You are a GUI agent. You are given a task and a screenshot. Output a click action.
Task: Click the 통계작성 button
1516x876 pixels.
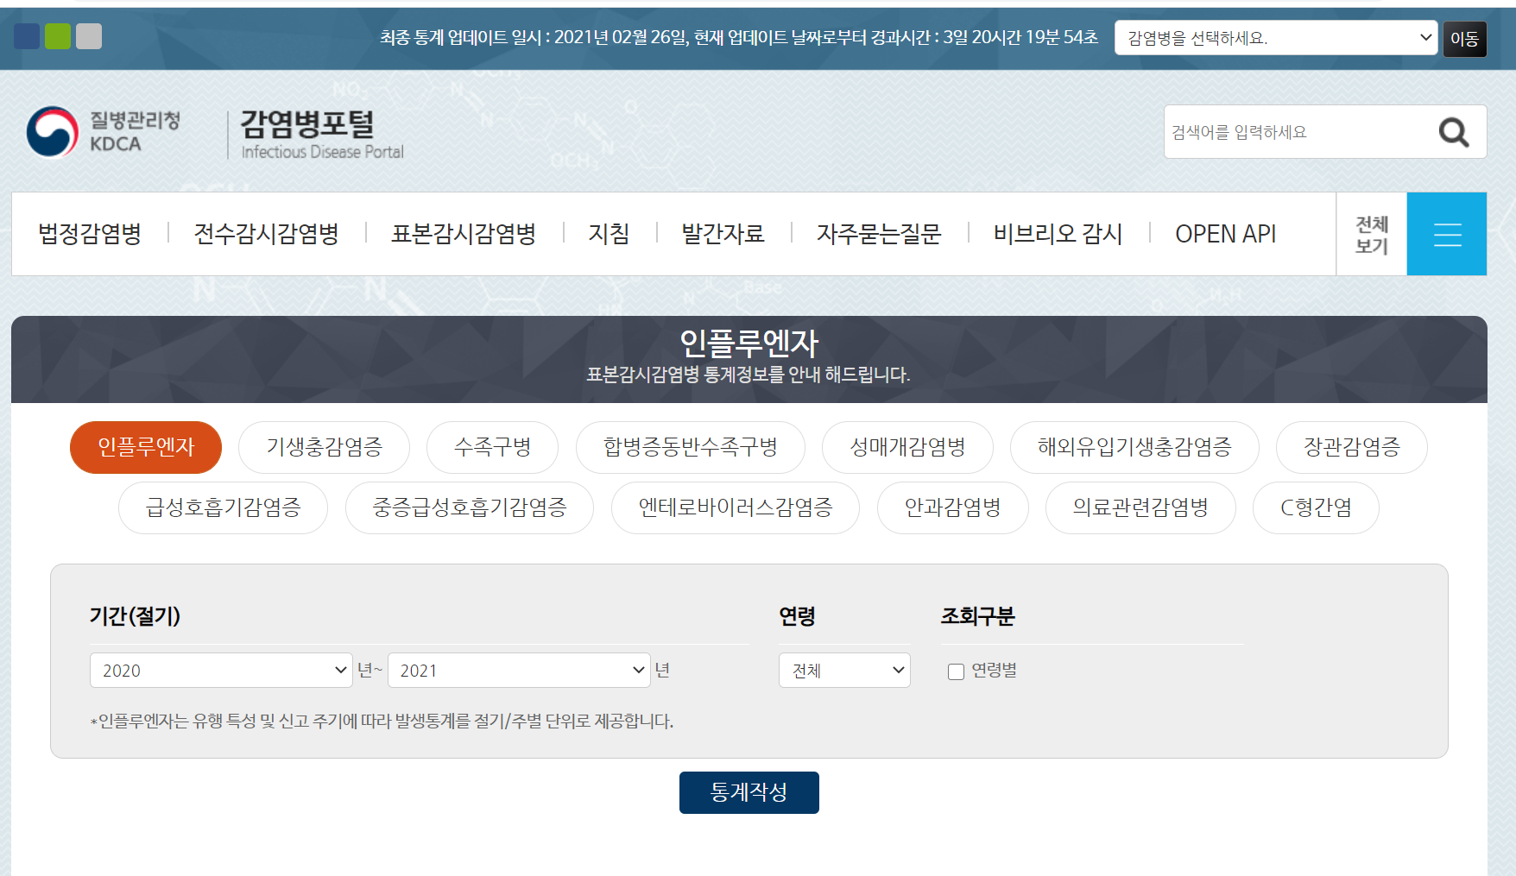pos(749,792)
